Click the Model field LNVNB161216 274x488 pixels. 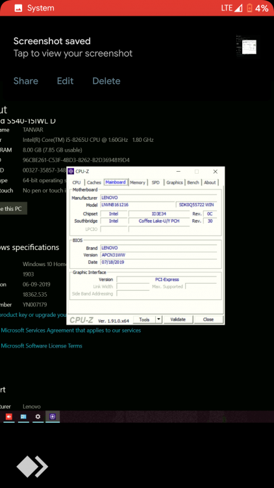click(x=137, y=205)
